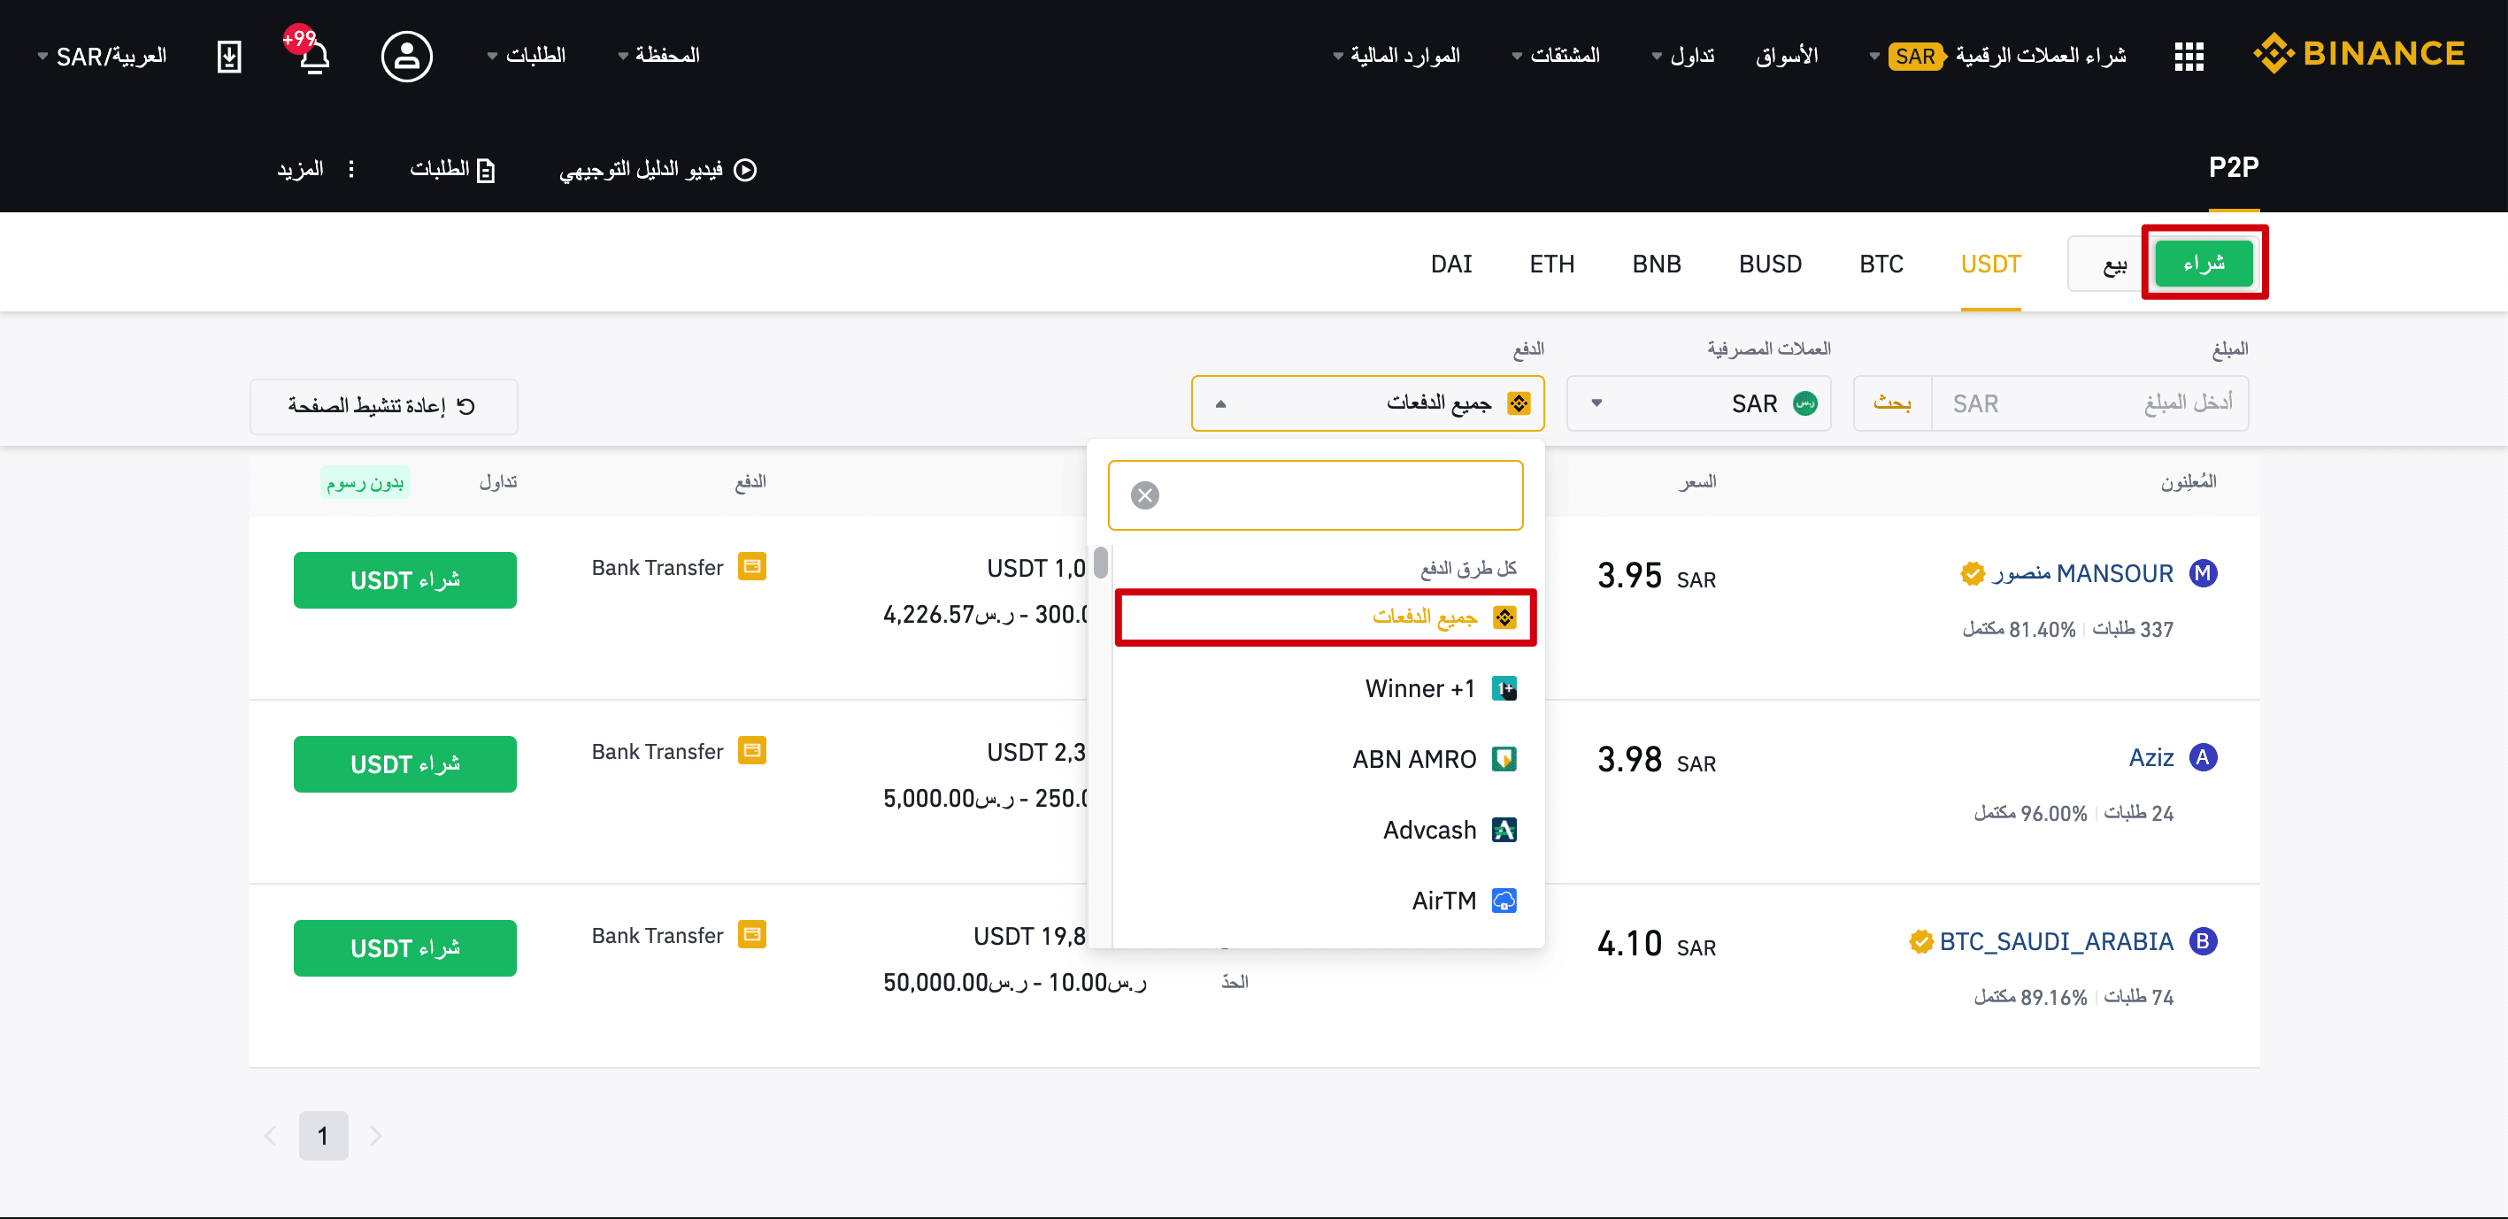The height and width of the screenshot is (1219, 2508).
Task: Switch to the BTC tab
Action: tap(1881, 264)
